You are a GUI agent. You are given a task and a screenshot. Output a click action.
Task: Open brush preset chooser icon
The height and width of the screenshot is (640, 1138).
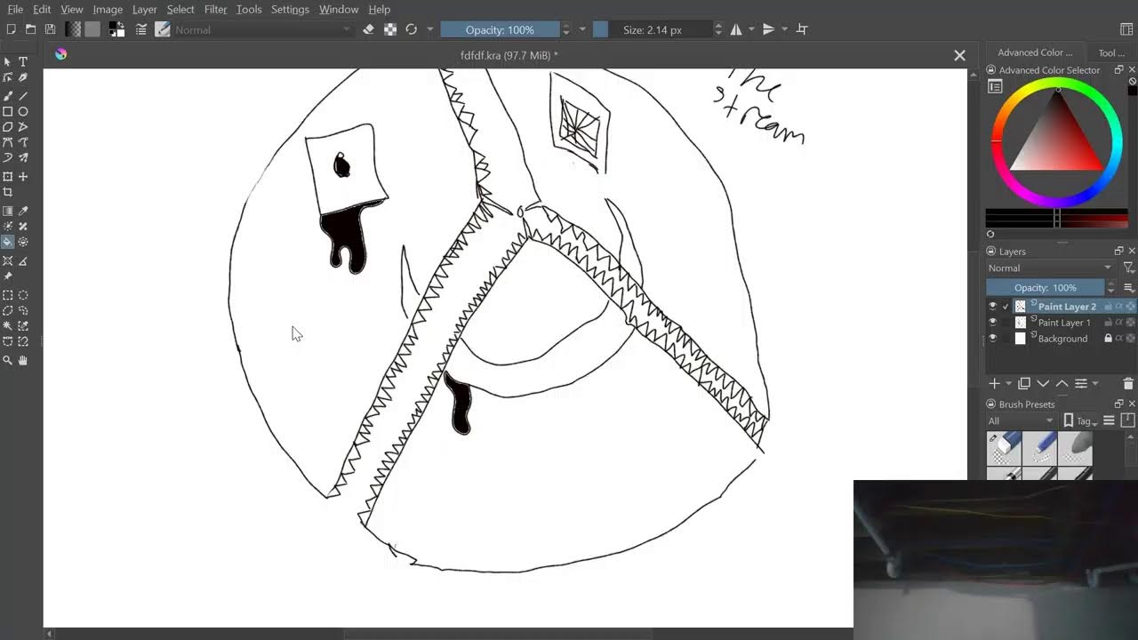coord(163,29)
